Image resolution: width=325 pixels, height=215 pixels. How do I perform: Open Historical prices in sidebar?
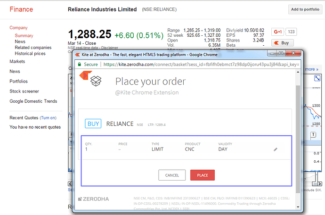pos(30,54)
